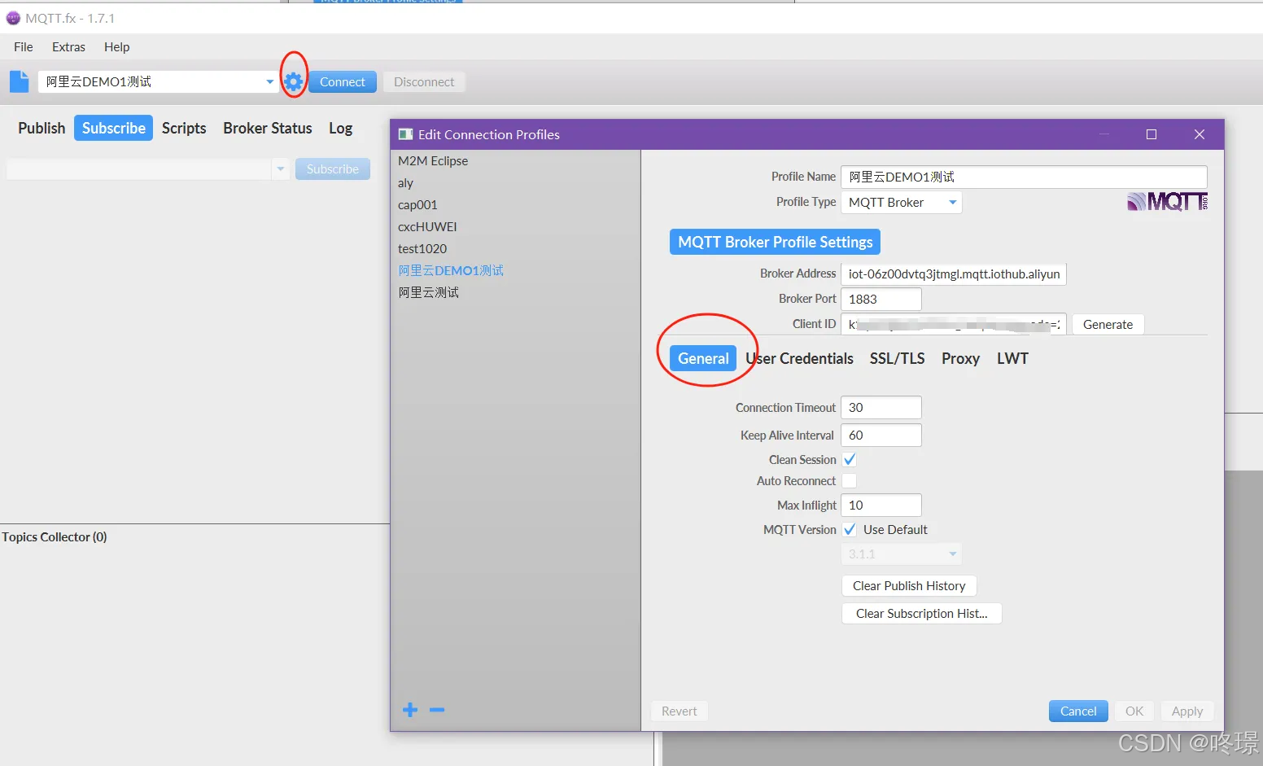
Task: Remove selected profile with minus icon
Action: click(437, 710)
